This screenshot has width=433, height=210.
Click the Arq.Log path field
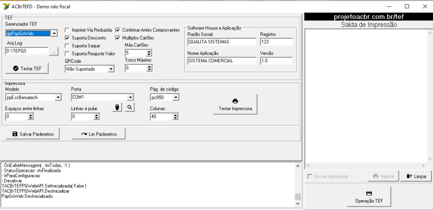[27, 51]
